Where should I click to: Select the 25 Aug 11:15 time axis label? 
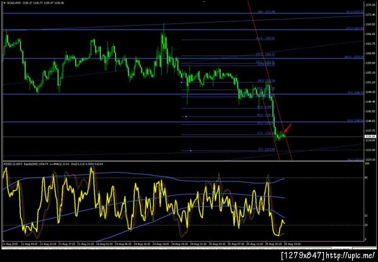(255, 244)
